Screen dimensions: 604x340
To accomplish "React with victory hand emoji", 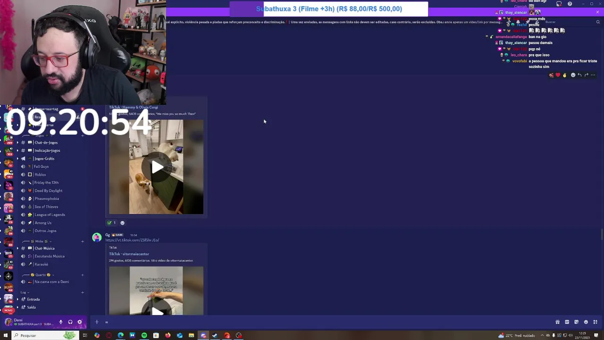I will tap(564, 75).
